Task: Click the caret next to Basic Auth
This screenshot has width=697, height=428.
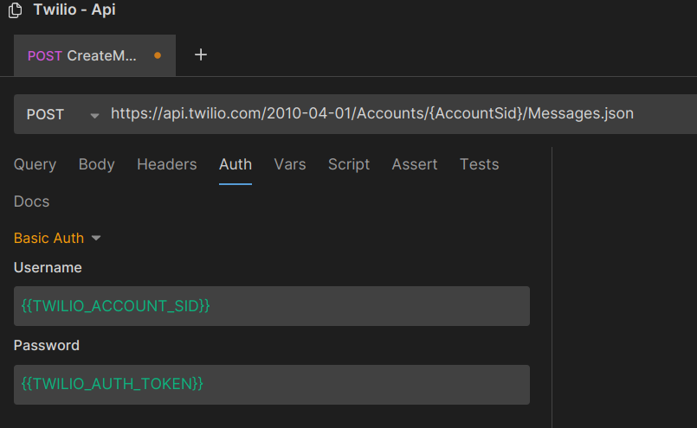Action: click(x=96, y=238)
